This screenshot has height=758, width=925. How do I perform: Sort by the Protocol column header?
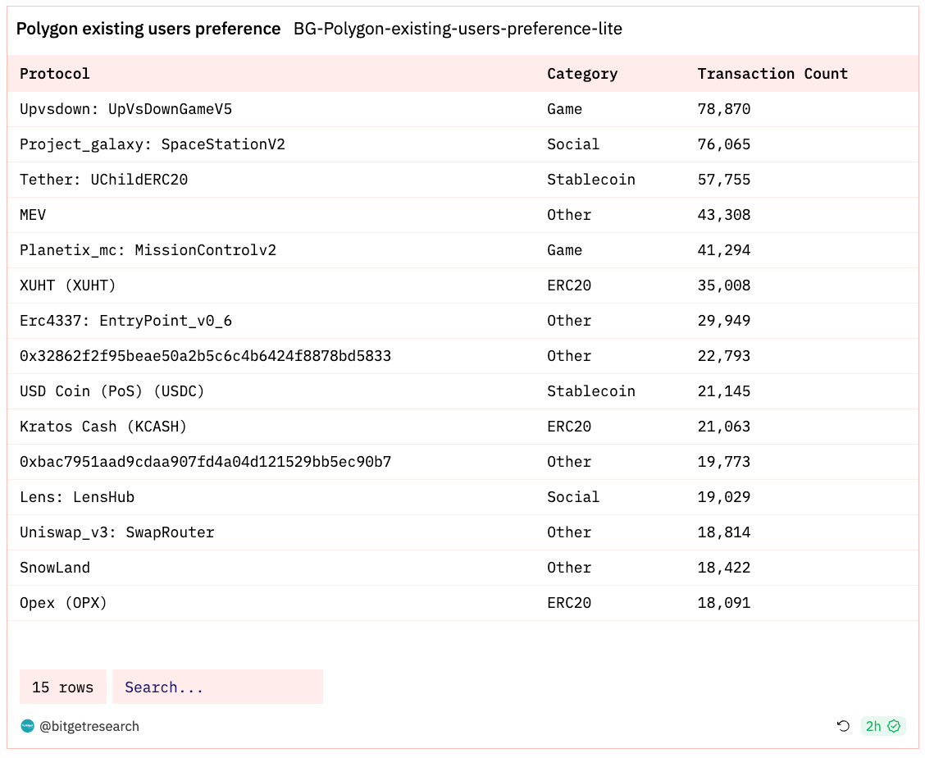54,74
